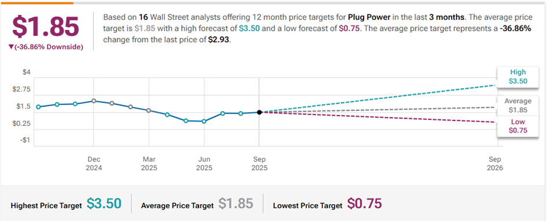Click the Average $1.85 forecast label
The width and height of the screenshot is (547, 221).
pyautogui.click(x=517, y=106)
